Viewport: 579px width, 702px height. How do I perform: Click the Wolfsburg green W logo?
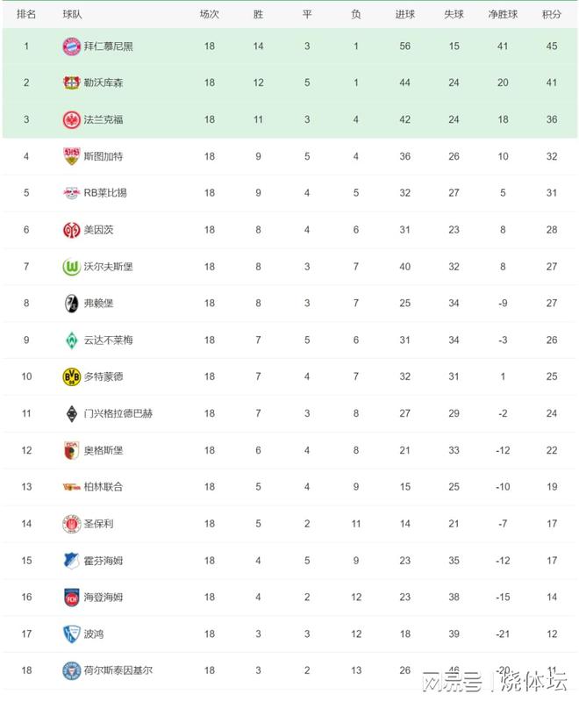[x=71, y=267]
